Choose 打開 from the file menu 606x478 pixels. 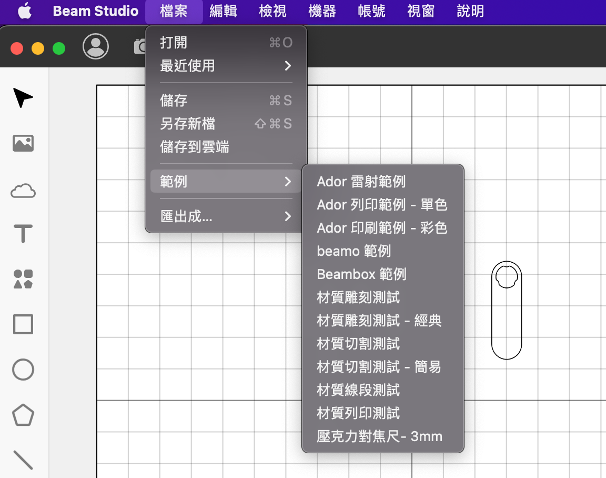pos(226,43)
